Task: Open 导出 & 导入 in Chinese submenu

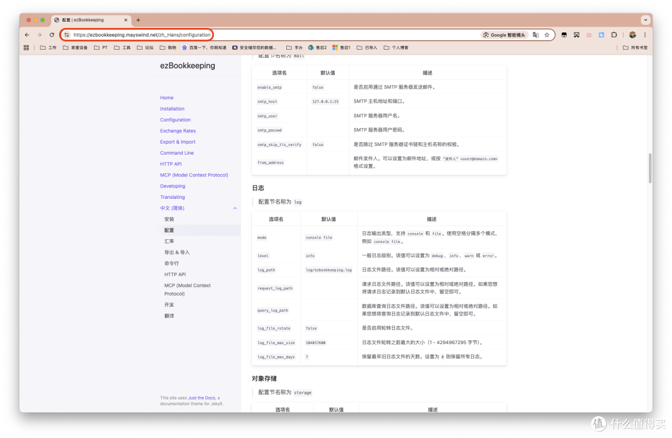Action: pos(177,253)
